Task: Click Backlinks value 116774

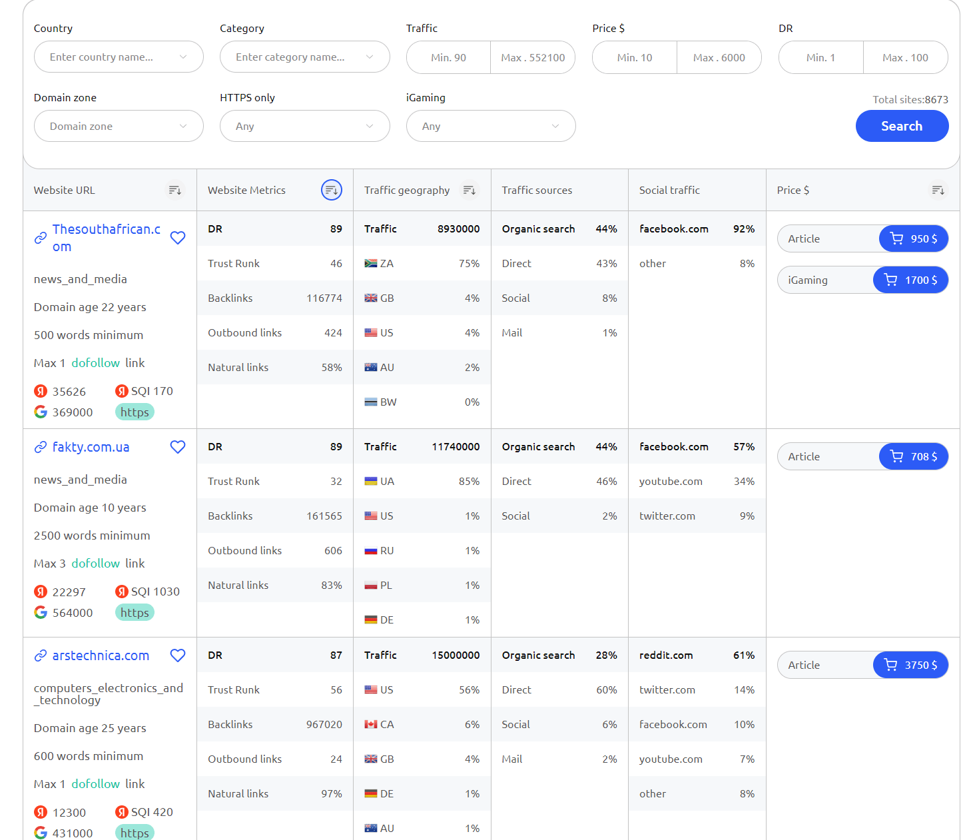Action: pyautogui.click(x=324, y=298)
